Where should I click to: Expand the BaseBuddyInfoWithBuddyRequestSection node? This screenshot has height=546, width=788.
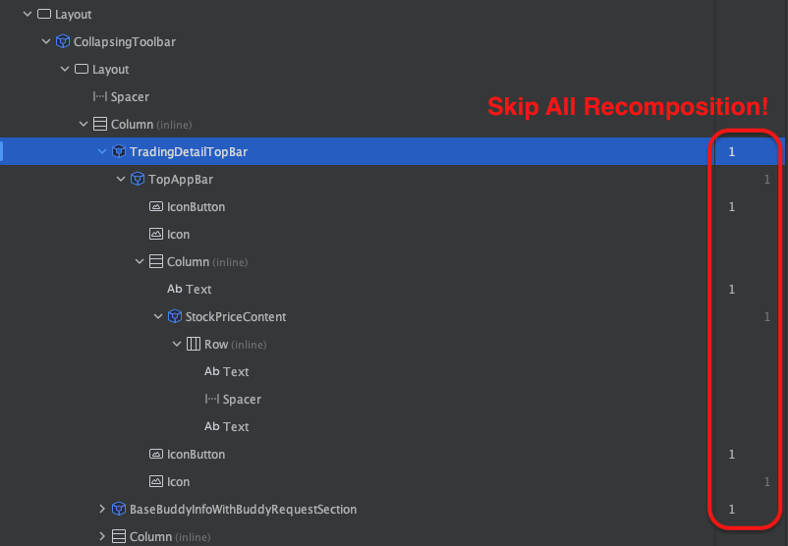[101, 509]
